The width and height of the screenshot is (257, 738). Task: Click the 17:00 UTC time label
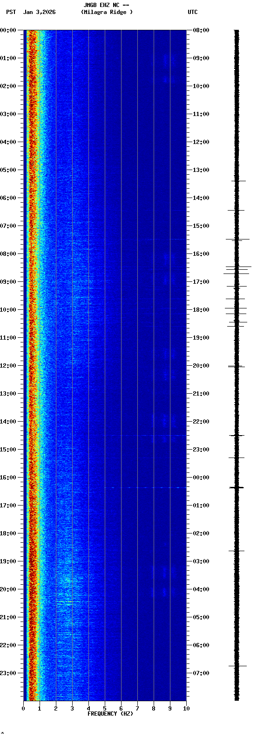point(201,282)
